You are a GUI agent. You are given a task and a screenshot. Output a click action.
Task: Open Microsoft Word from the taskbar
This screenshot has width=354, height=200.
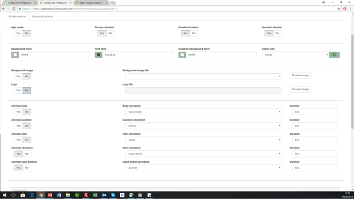(x=59, y=195)
